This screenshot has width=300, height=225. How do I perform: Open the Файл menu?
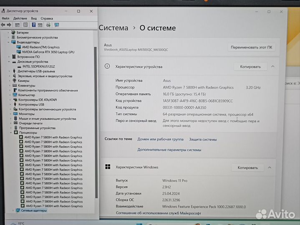pos(5,18)
